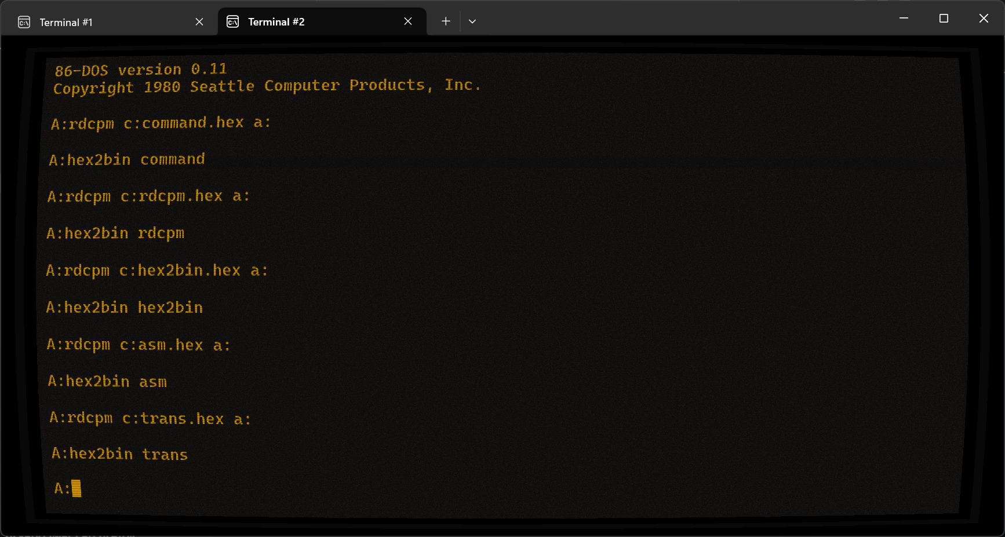Expand the new tab profile dropdown
The width and height of the screenshot is (1005, 537).
pyautogui.click(x=472, y=21)
